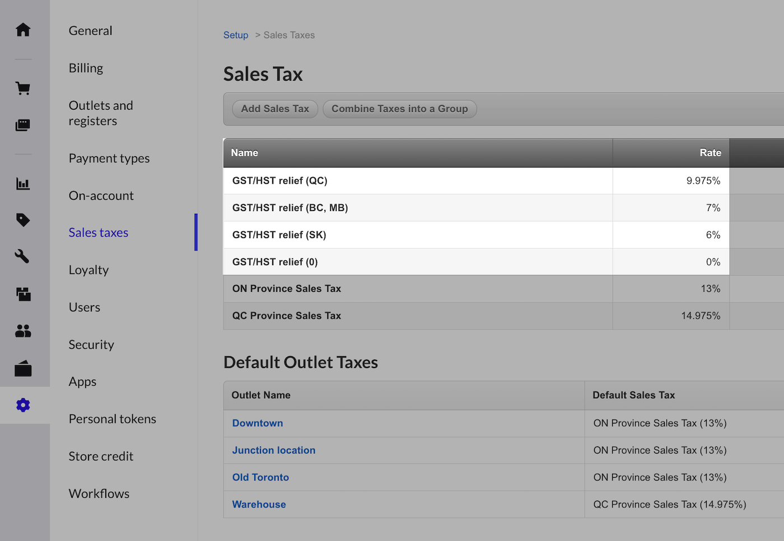Image resolution: width=784 pixels, height=541 pixels.
Task: Open Outlets and registers menu item
Action: 101,113
